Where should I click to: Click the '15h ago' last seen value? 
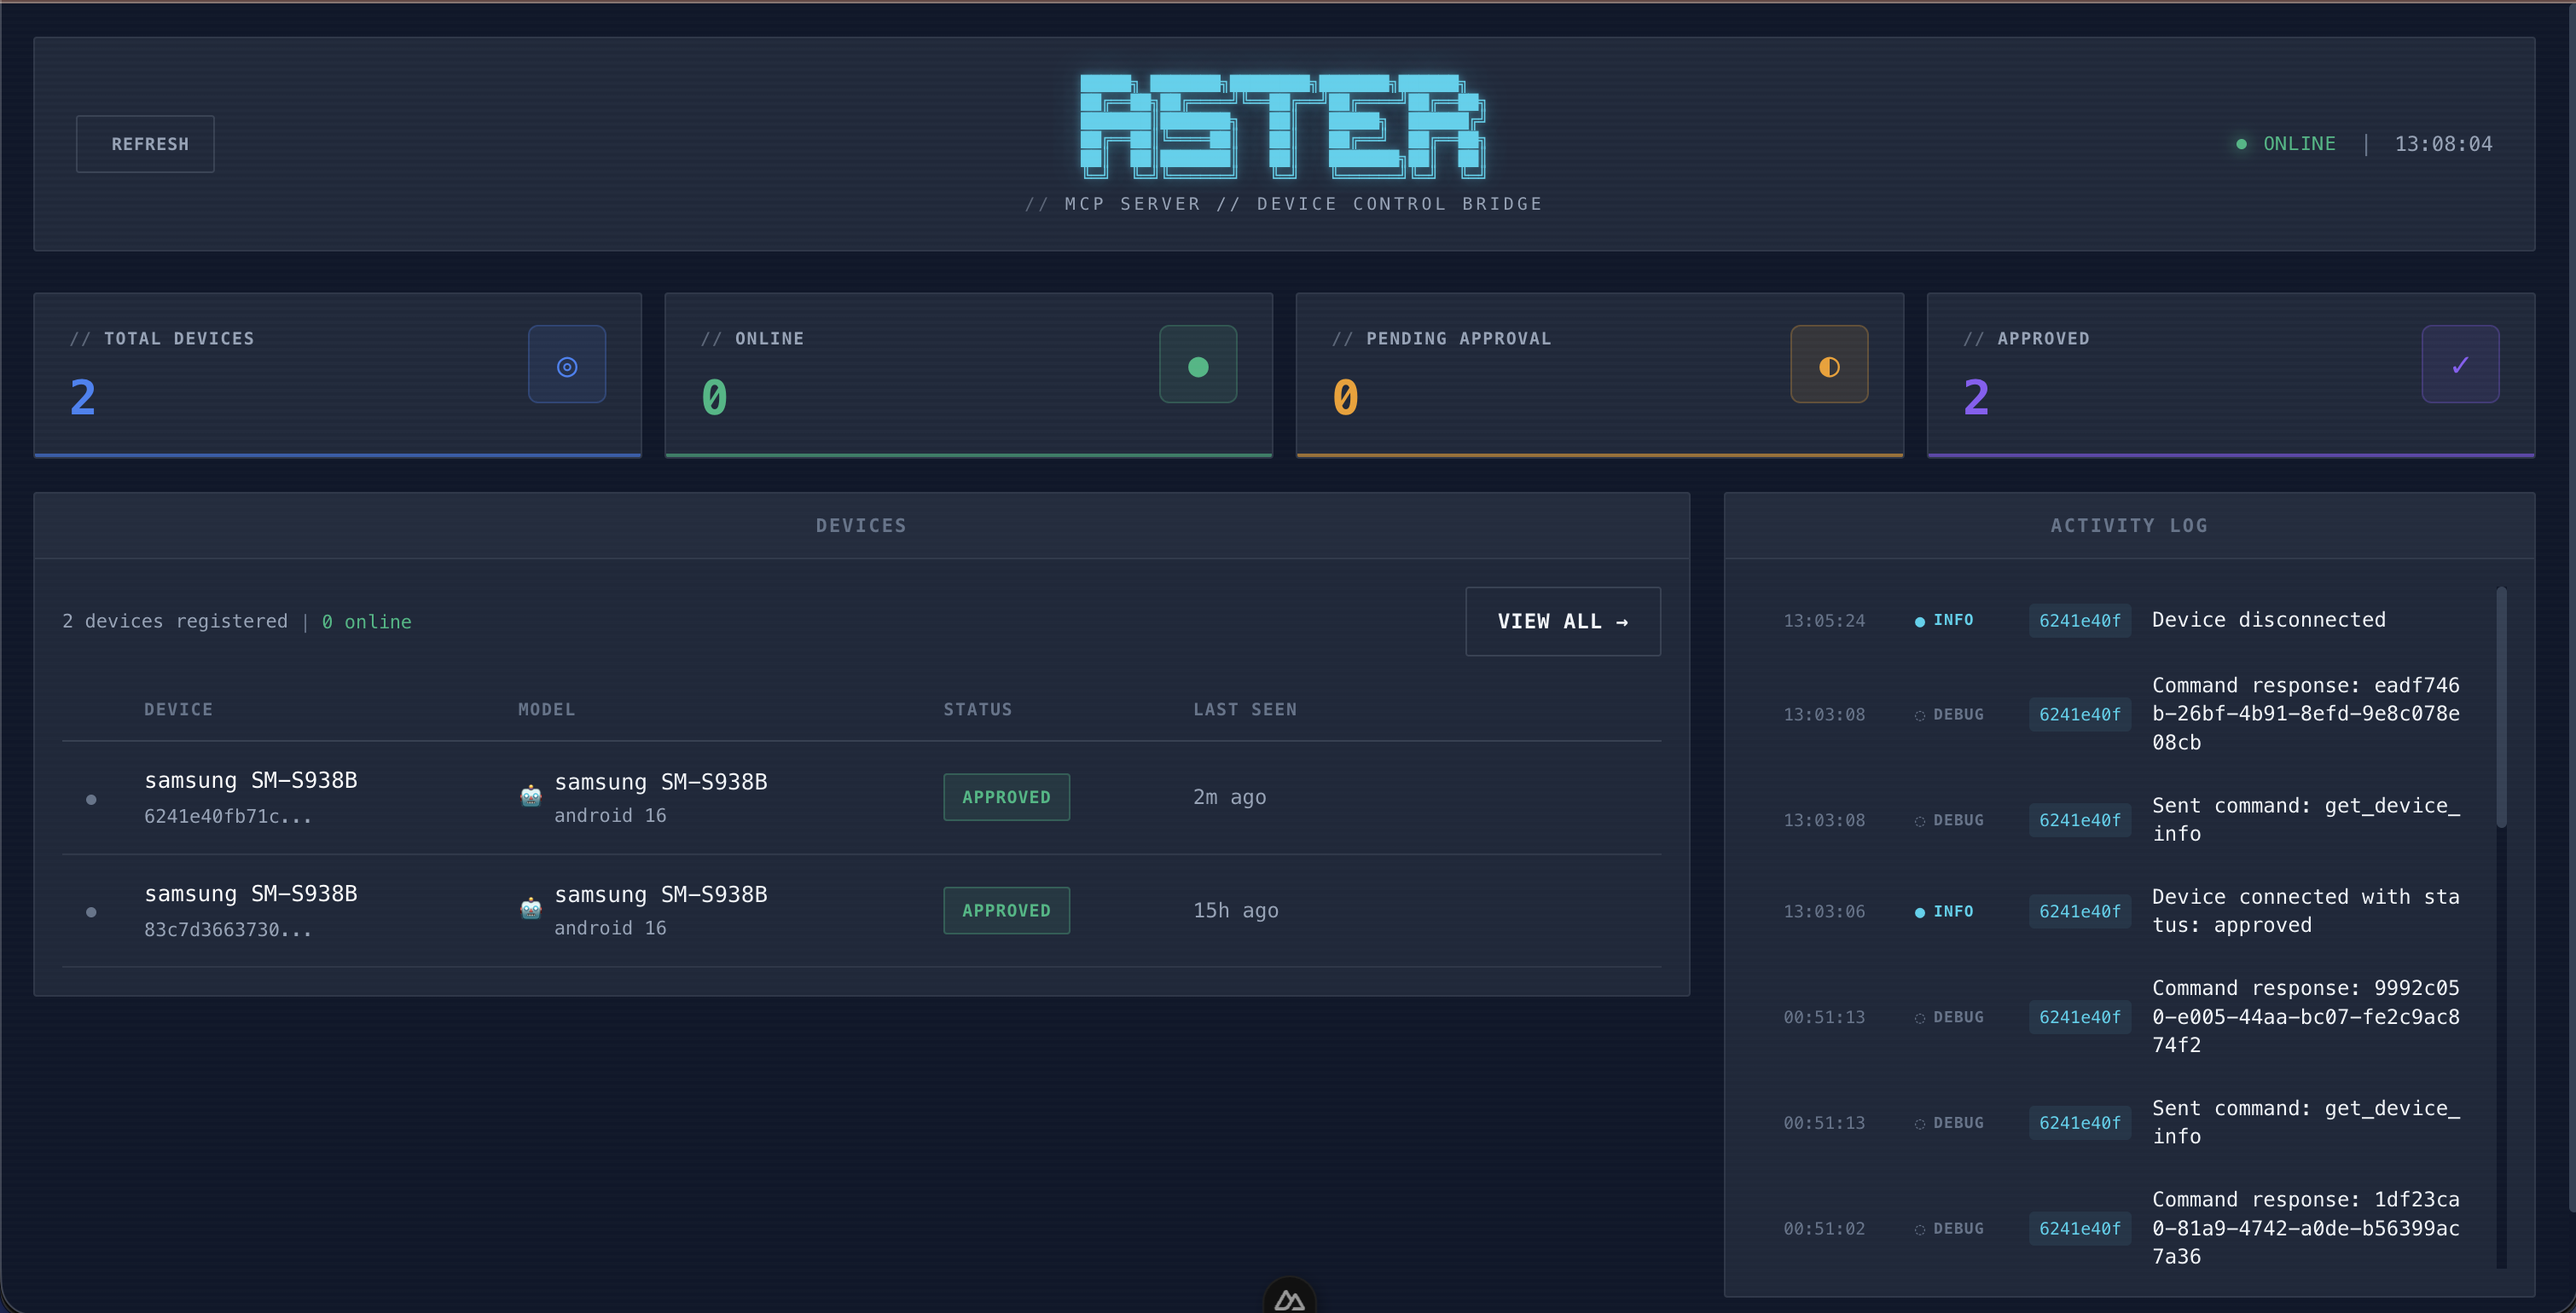(x=1235, y=911)
